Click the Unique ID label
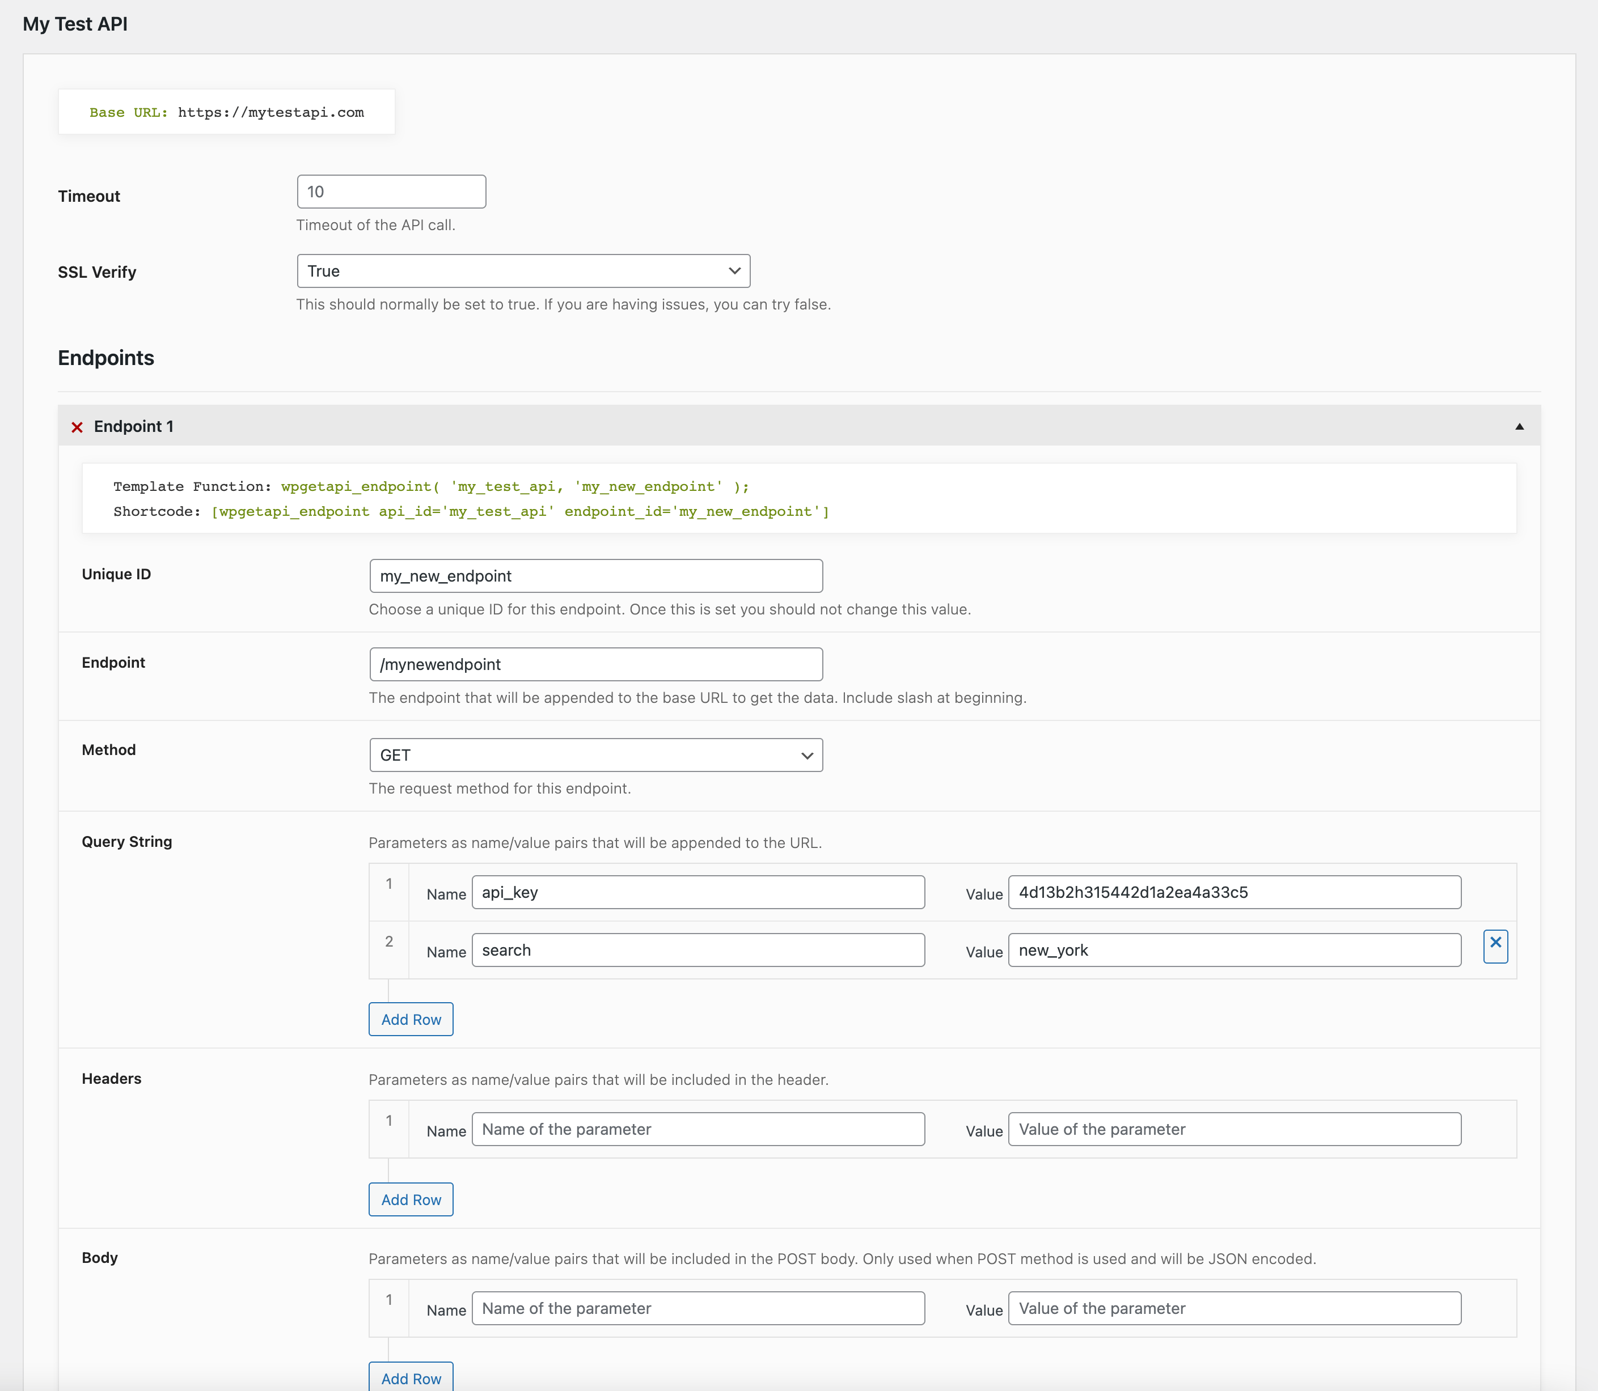The width and height of the screenshot is (1598, 1391). [116, 574]
